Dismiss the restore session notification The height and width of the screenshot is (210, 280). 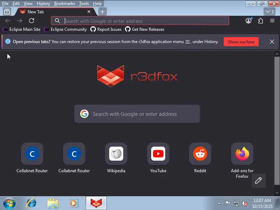coord(272,42)
